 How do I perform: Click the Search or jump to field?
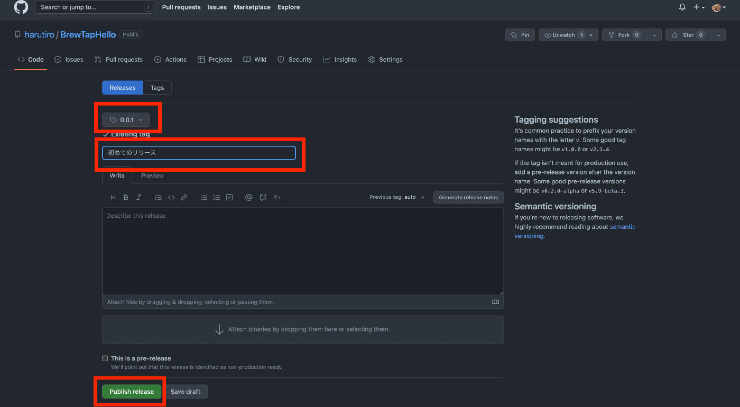(95, 7)
